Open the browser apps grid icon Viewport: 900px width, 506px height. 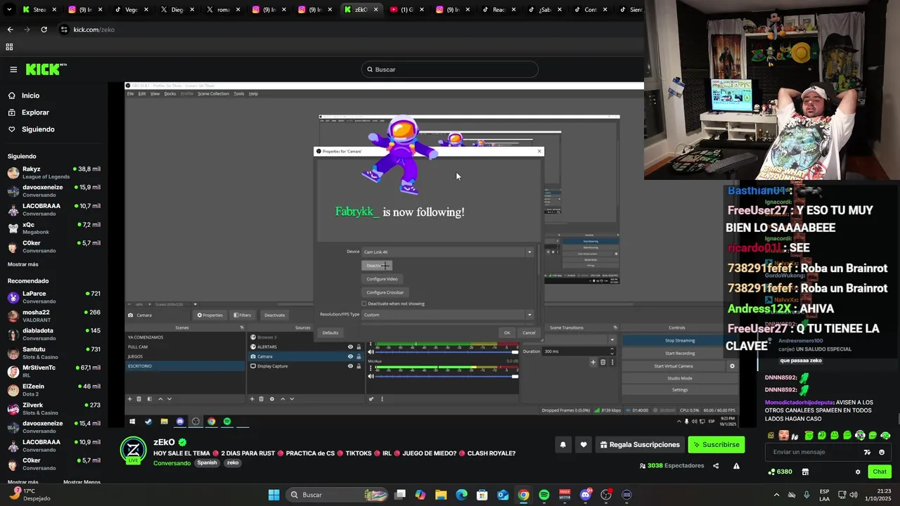click(9, 47)
